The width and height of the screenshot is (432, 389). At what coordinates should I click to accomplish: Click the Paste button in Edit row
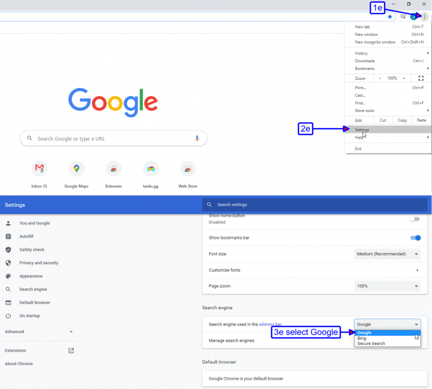[x=422, y=120]
